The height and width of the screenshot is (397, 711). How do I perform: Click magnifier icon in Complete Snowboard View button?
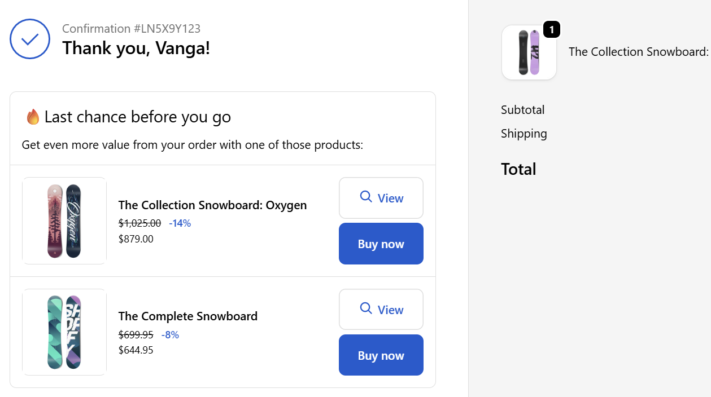coord(366,308)
